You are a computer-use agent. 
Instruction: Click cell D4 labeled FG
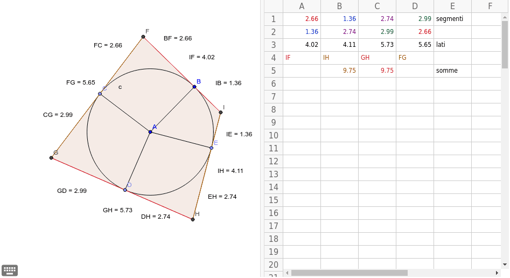tap(415, 58)
